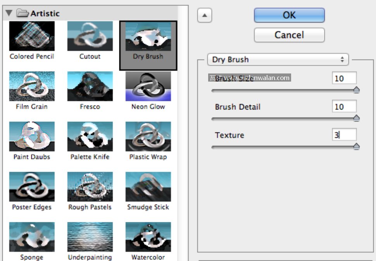The width and height of the screenshot is (376, 261).
Task: Apply the Fresco filter thumbnail
Action: pyautogui.click(x=90, y=86)
